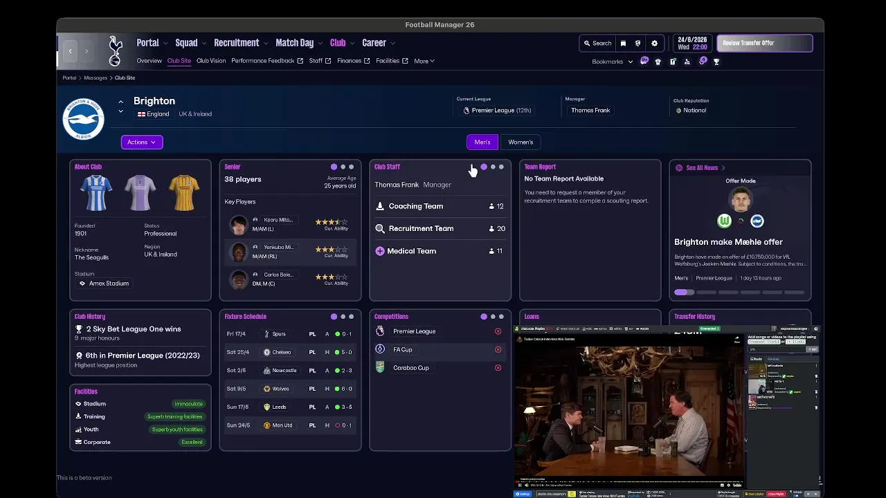Click the Recruitment Team magnifier icon
The image size is (886, 498).
pyautogui.click(x=380, y=228)
